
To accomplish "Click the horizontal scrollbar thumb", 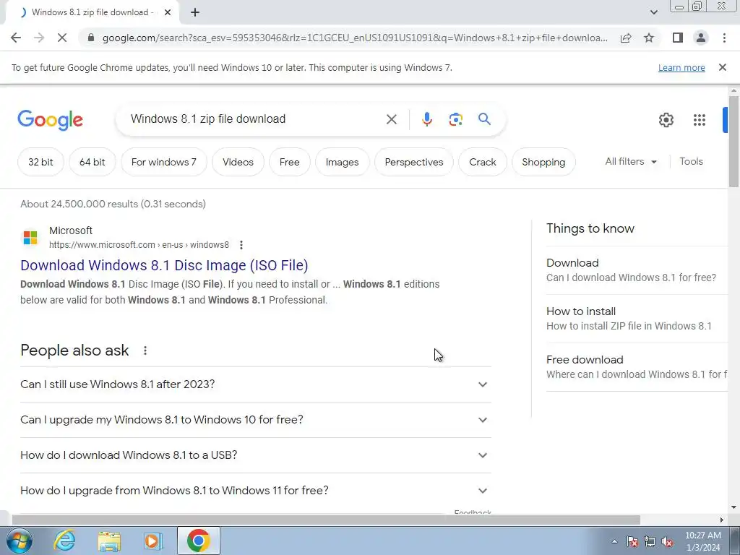I will coord(326,520).
